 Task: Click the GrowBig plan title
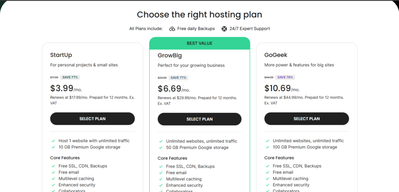(171, 55)
